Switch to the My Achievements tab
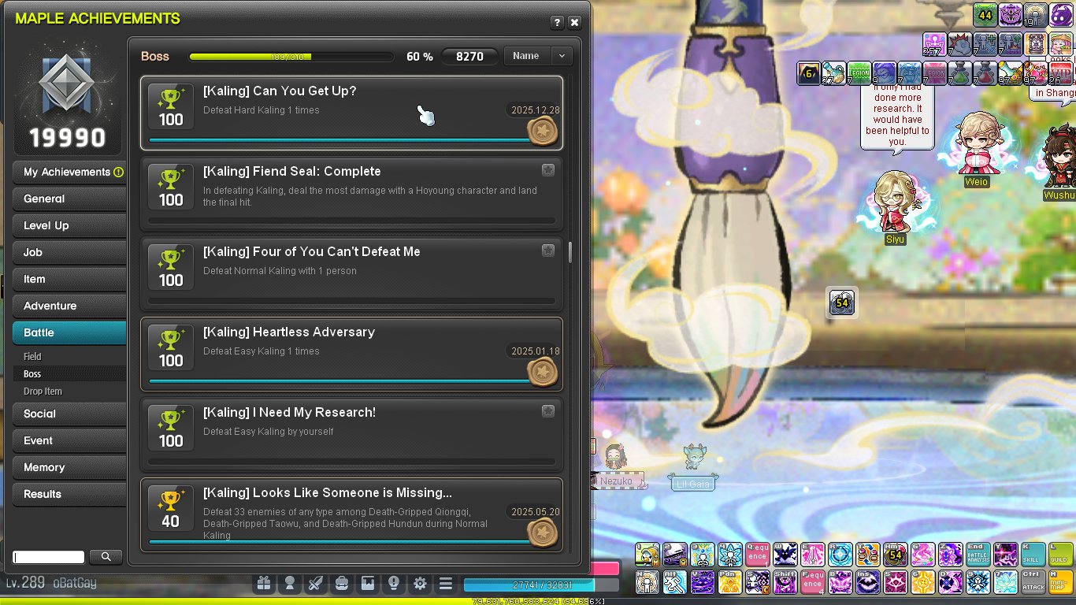The image size is (1076, 605). click(69, 172)
